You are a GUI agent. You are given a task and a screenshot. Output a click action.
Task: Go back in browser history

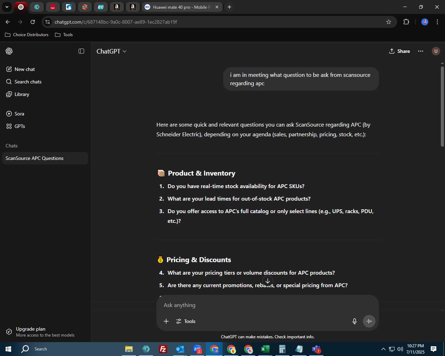point(8,22)
